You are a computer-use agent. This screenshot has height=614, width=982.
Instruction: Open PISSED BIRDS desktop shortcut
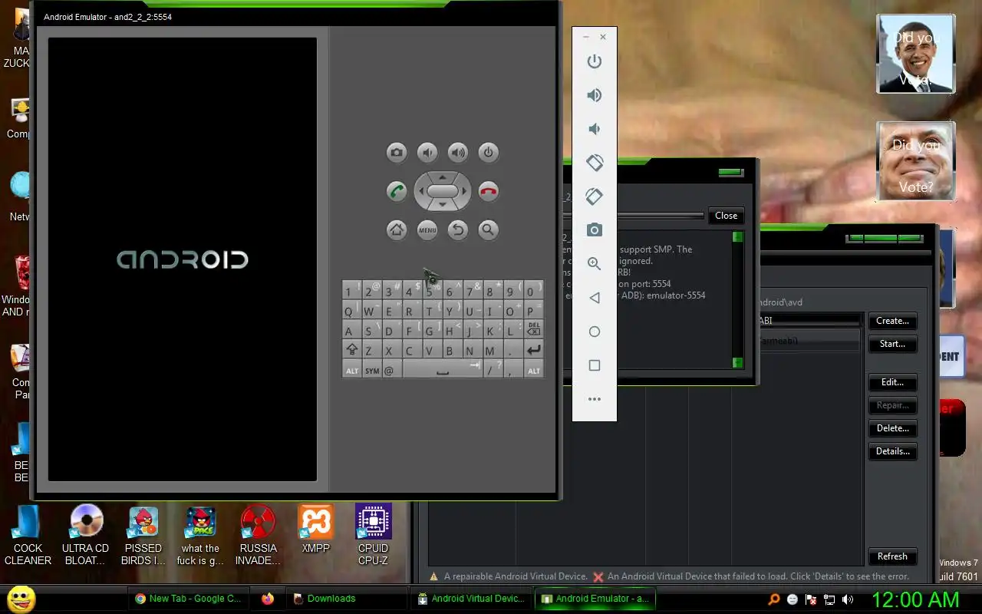tap(143, 535)
